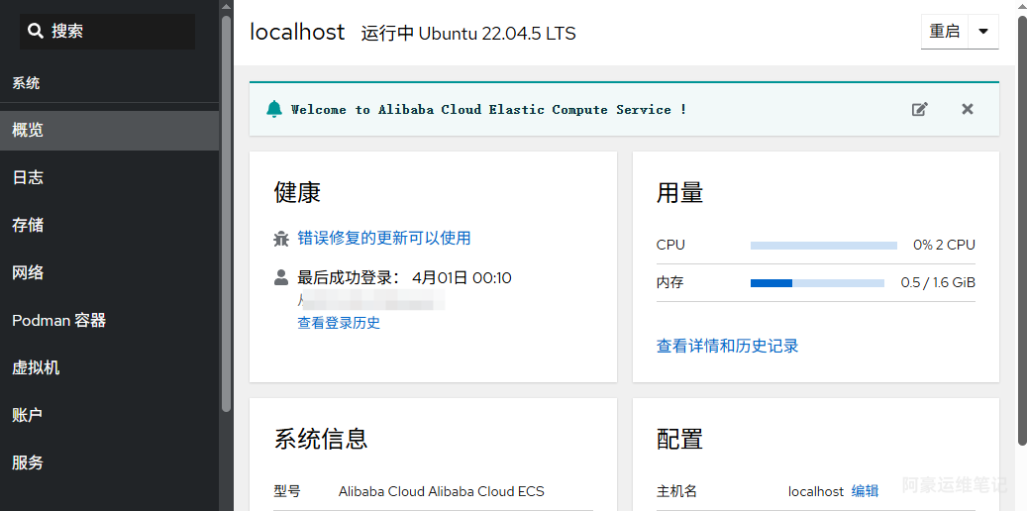
Task: Click the search magnifier icon in sidebar
Action: pyautogui.click(x=36, y=31)
